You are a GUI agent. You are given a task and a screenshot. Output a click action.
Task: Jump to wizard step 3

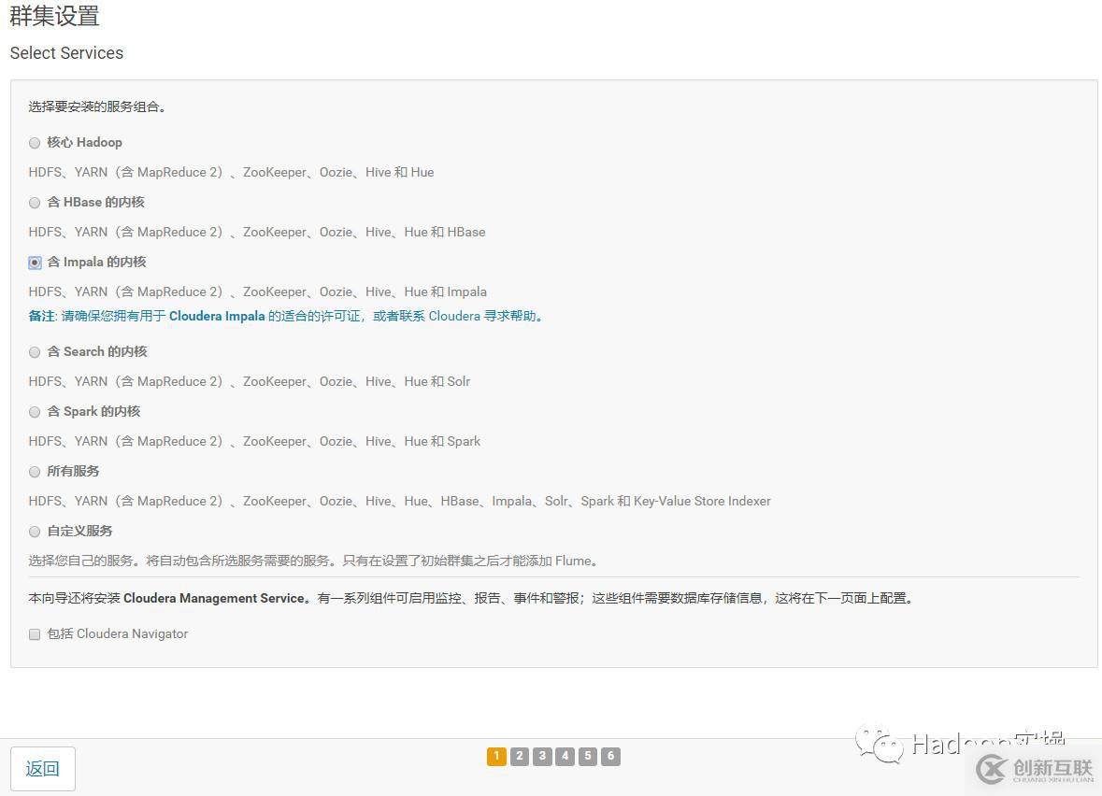click(542, 756)
